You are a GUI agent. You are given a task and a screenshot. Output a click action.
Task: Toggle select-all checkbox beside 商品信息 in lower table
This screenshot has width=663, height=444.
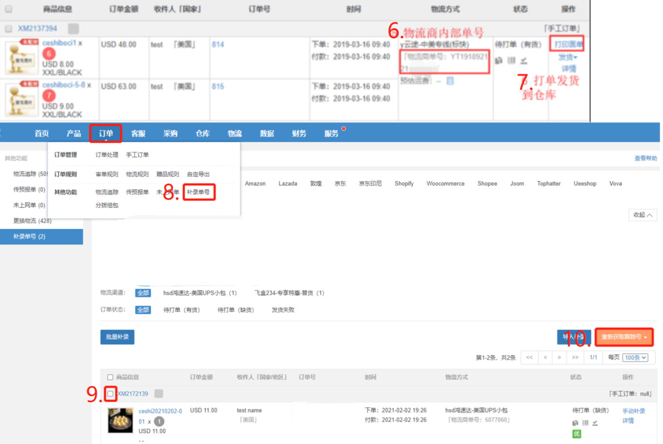pos(110,377)
